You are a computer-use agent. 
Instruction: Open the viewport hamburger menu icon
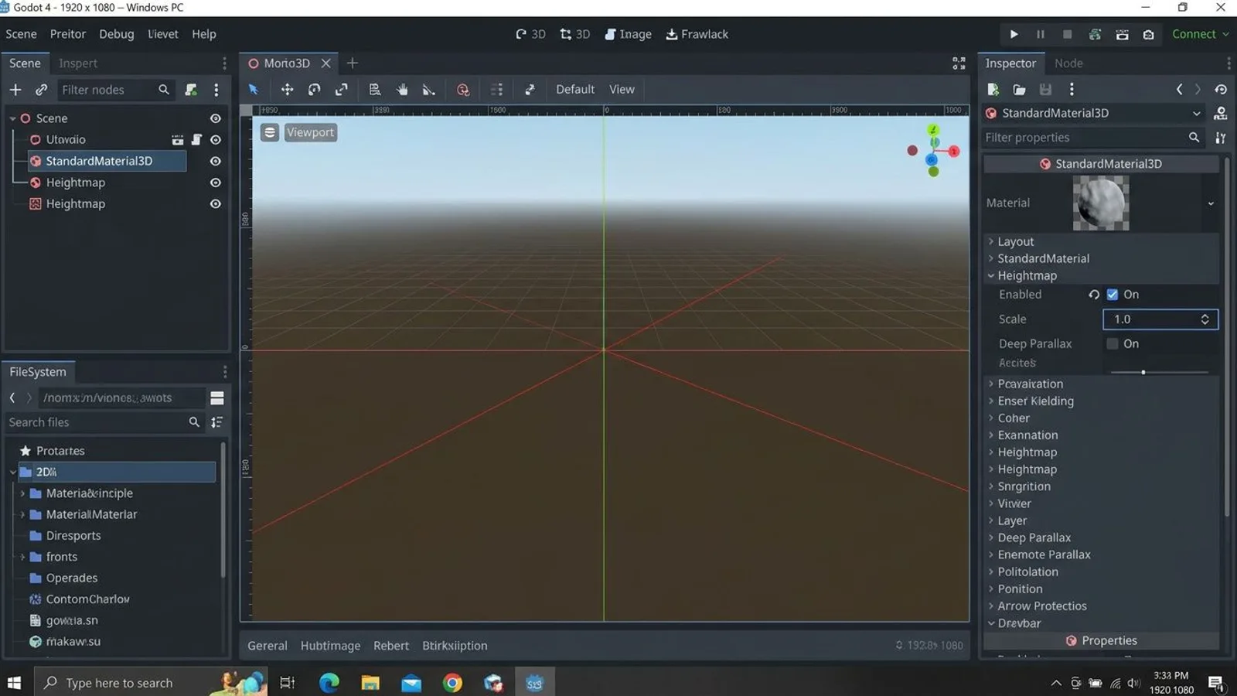269,132
